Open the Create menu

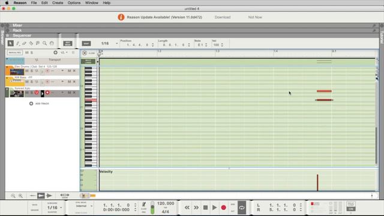(x=58, y=3)
